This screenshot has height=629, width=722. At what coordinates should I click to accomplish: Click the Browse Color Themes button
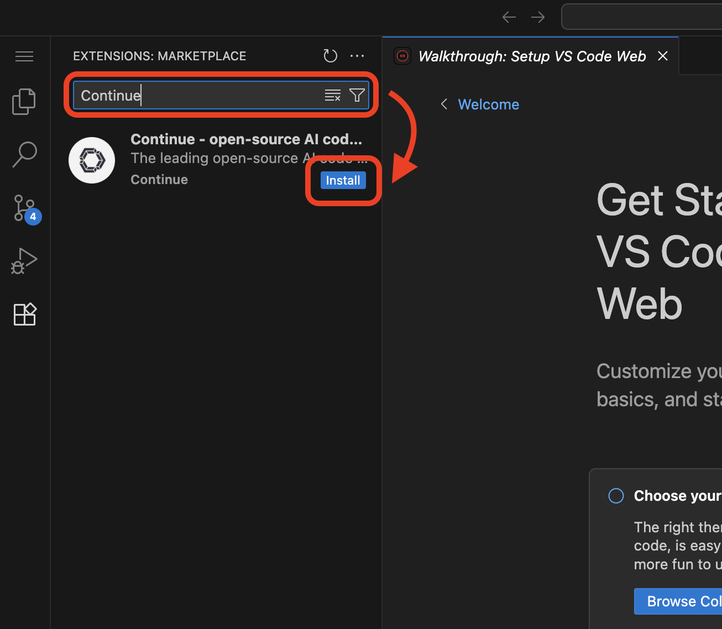click(678, 601)
